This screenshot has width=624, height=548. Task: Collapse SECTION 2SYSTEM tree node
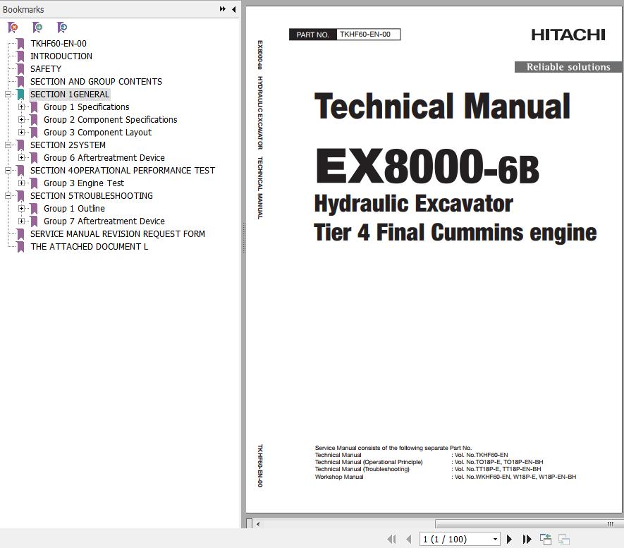coord(8,145)
